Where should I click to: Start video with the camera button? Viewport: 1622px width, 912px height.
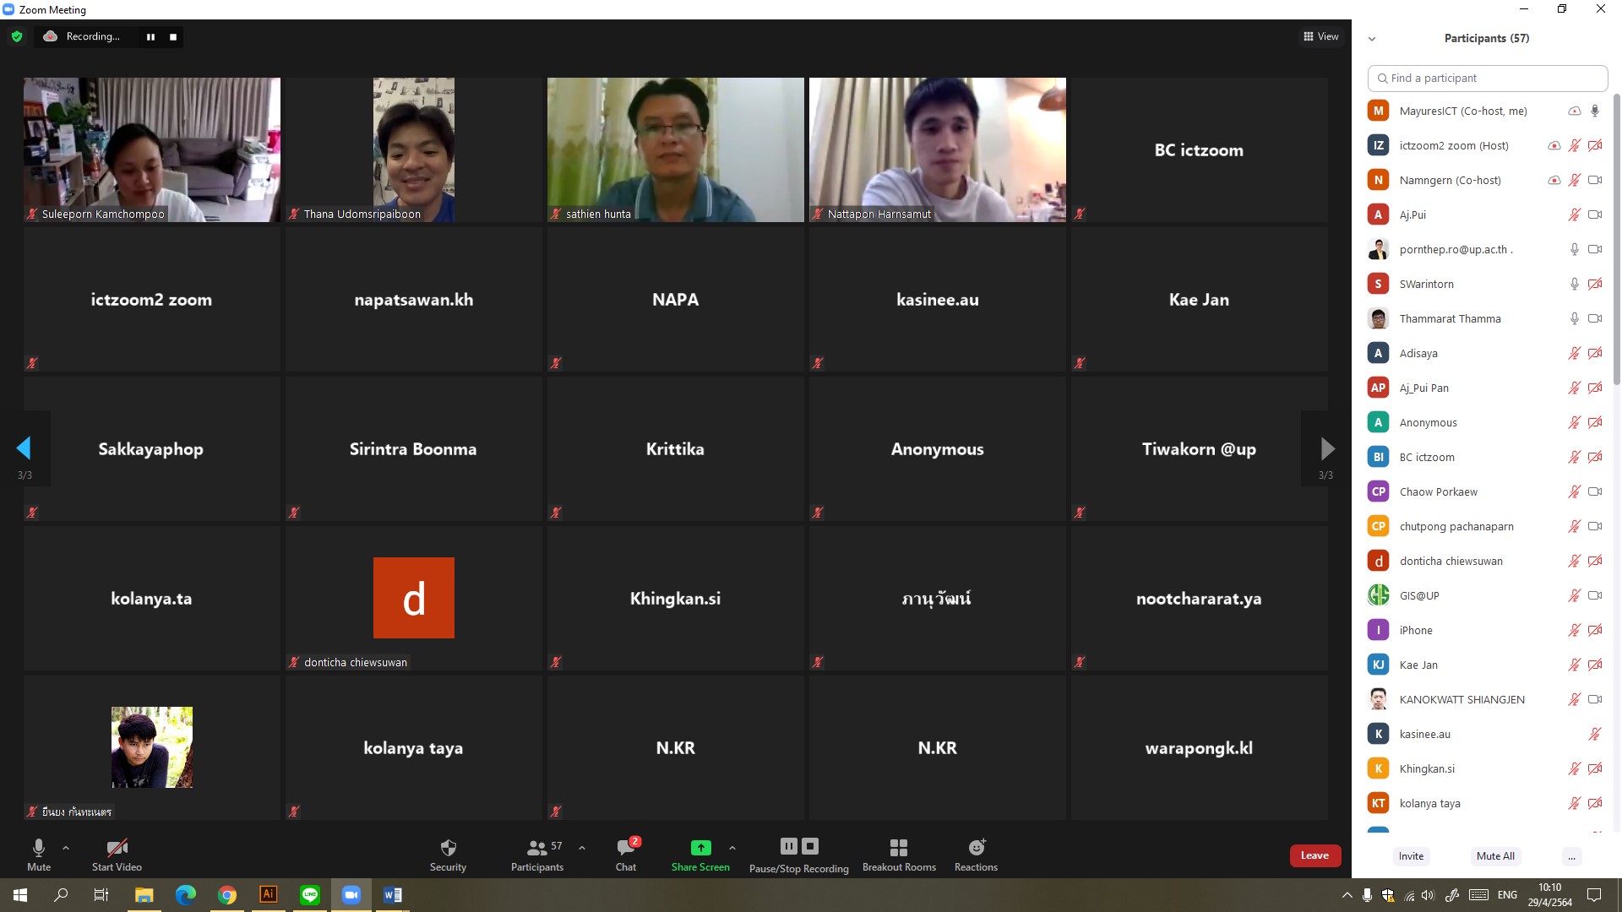[x=117, y=855]
